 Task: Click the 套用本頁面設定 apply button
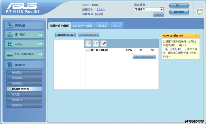pyautogui.click(x=144, y=57)
